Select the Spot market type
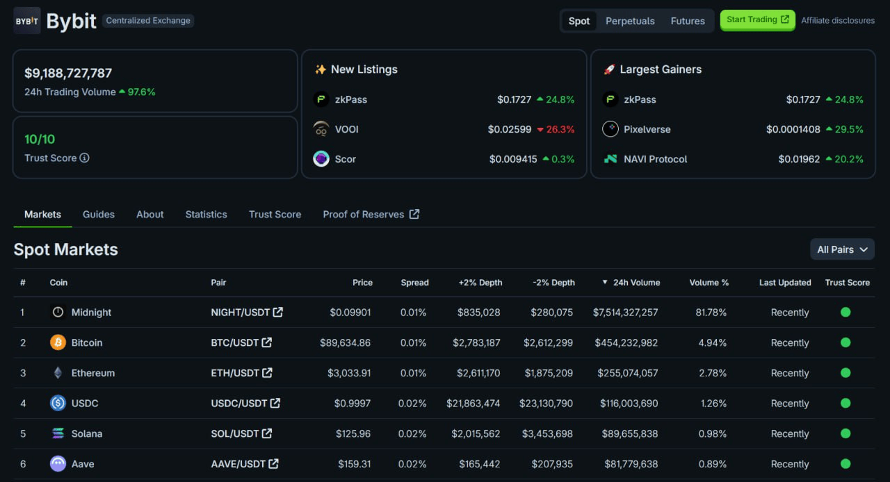The image size is (890, 482). click(x=578, y=21)
